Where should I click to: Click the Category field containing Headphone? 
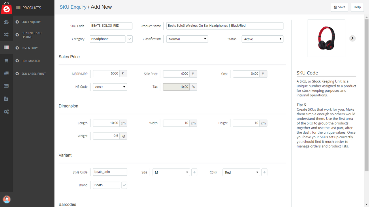click(x=108, y=39)
